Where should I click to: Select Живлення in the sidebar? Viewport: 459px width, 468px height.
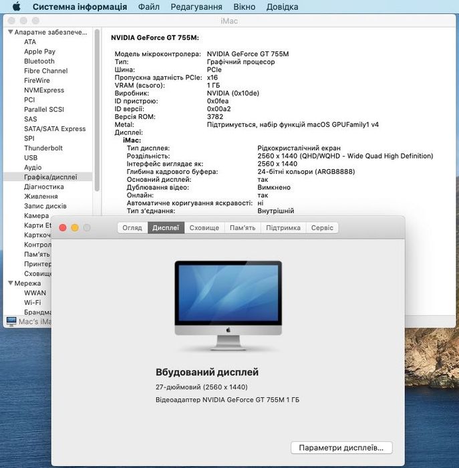pyautogui.click(x=41, y=197)
